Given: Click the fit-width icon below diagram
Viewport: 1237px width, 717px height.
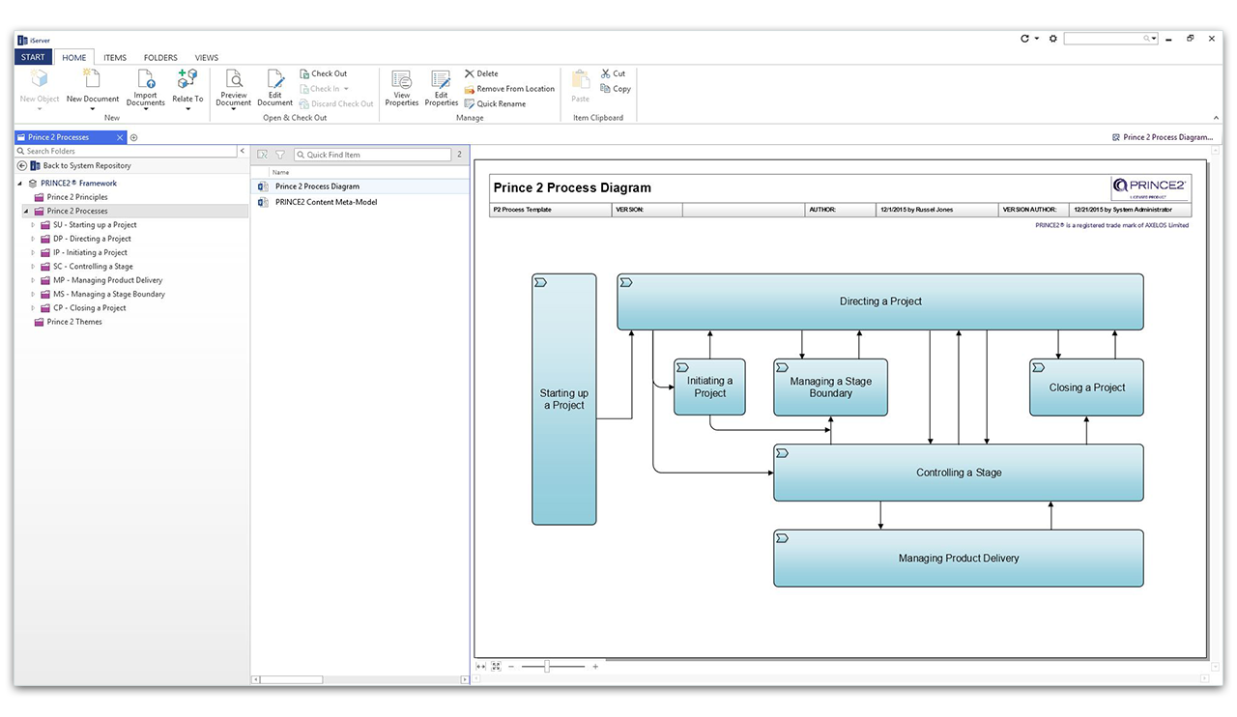Looking at the screenshot, I should (x=481, y=666).
